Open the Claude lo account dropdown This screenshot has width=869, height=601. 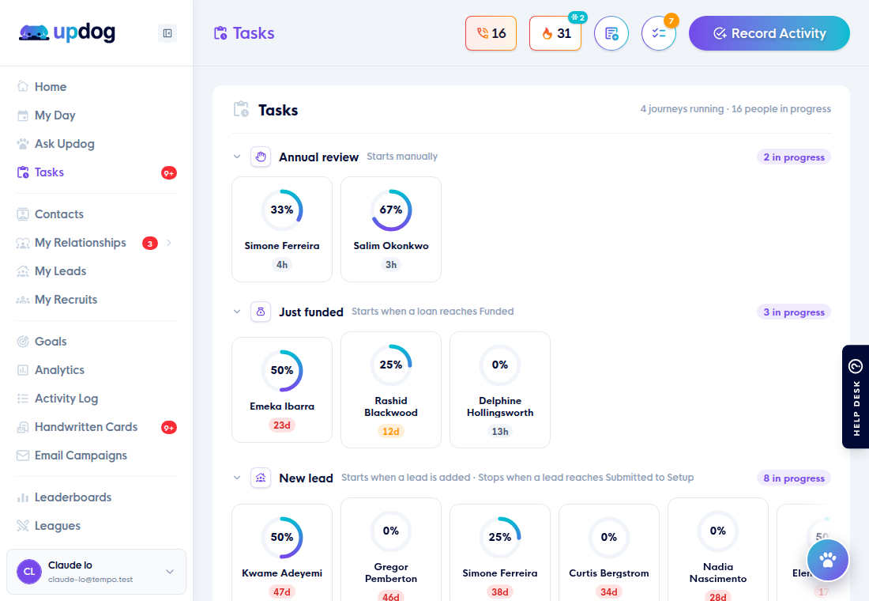pos(96,572)
